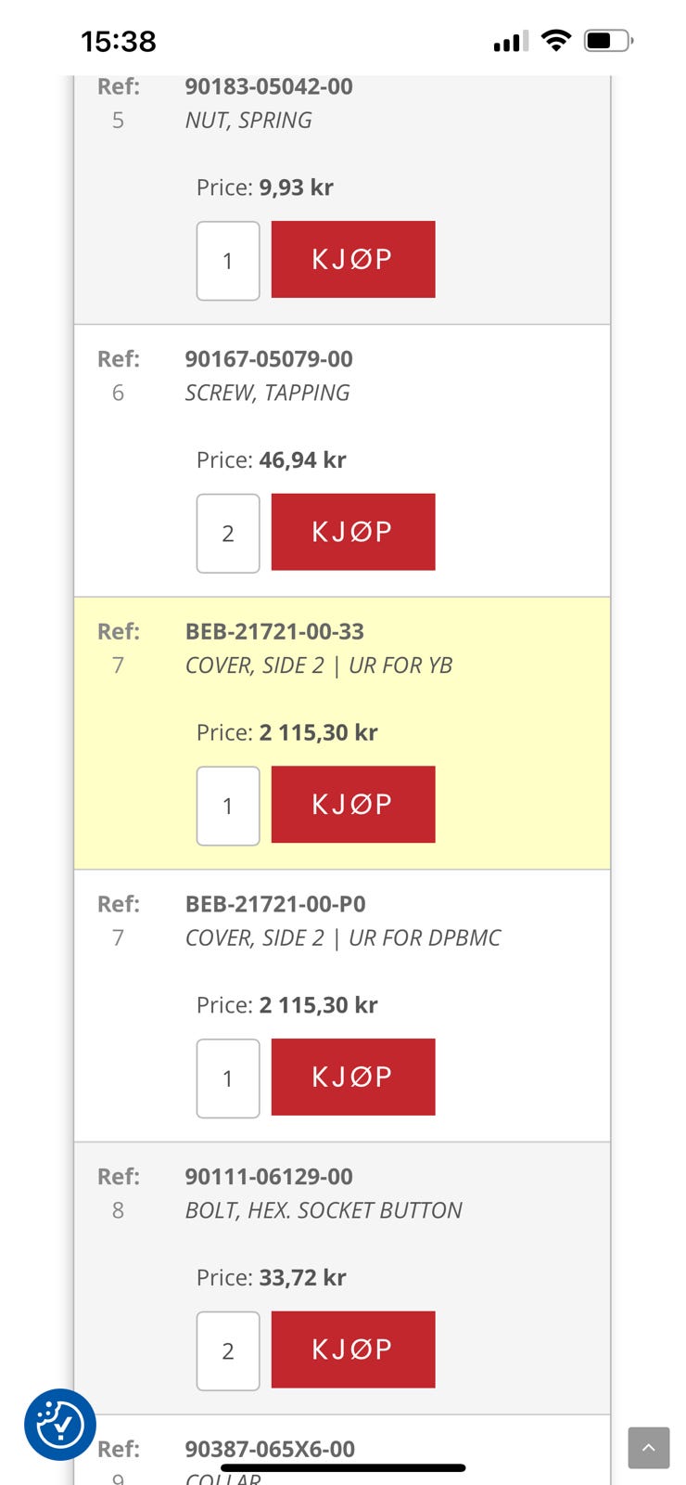Select part number 90167-05079-00
This screenshot has width=686, height=1485.
coord(269,359)
